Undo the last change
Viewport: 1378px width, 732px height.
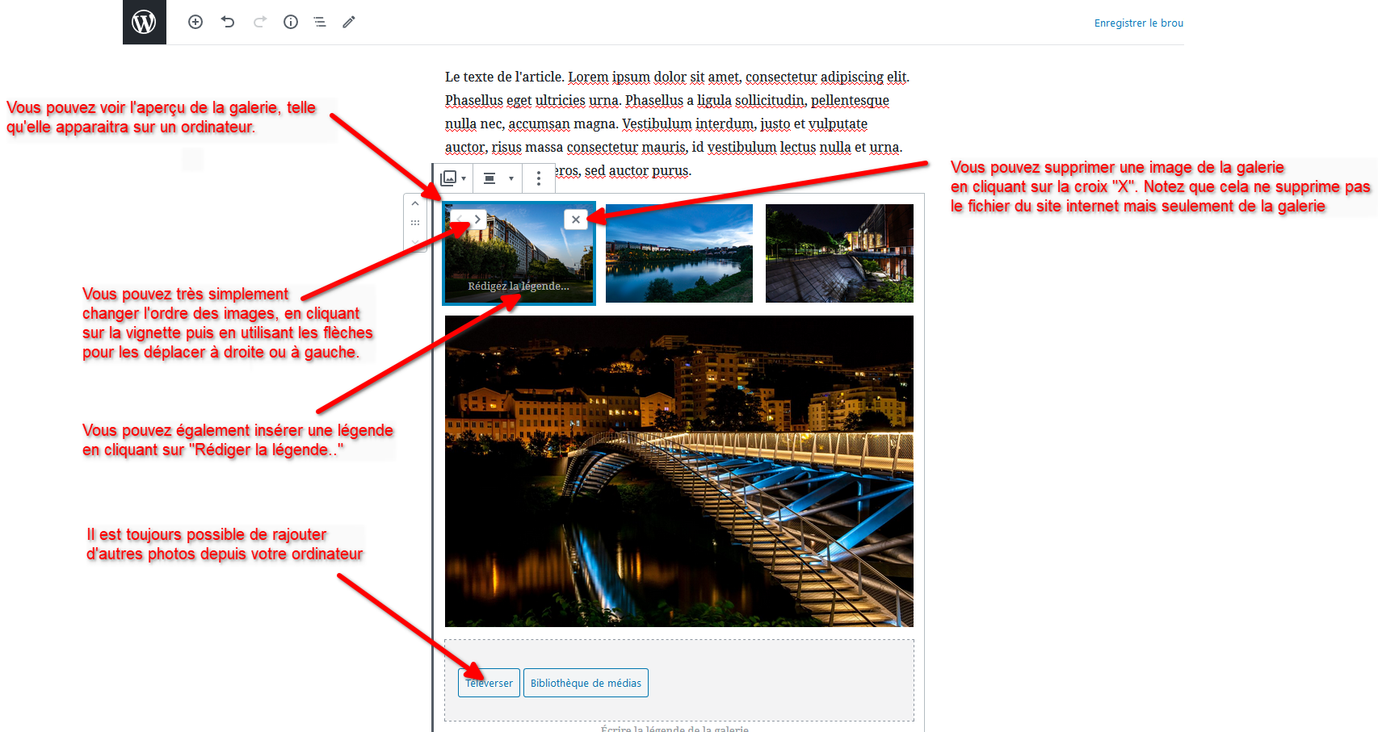click(x=228, y=22)
